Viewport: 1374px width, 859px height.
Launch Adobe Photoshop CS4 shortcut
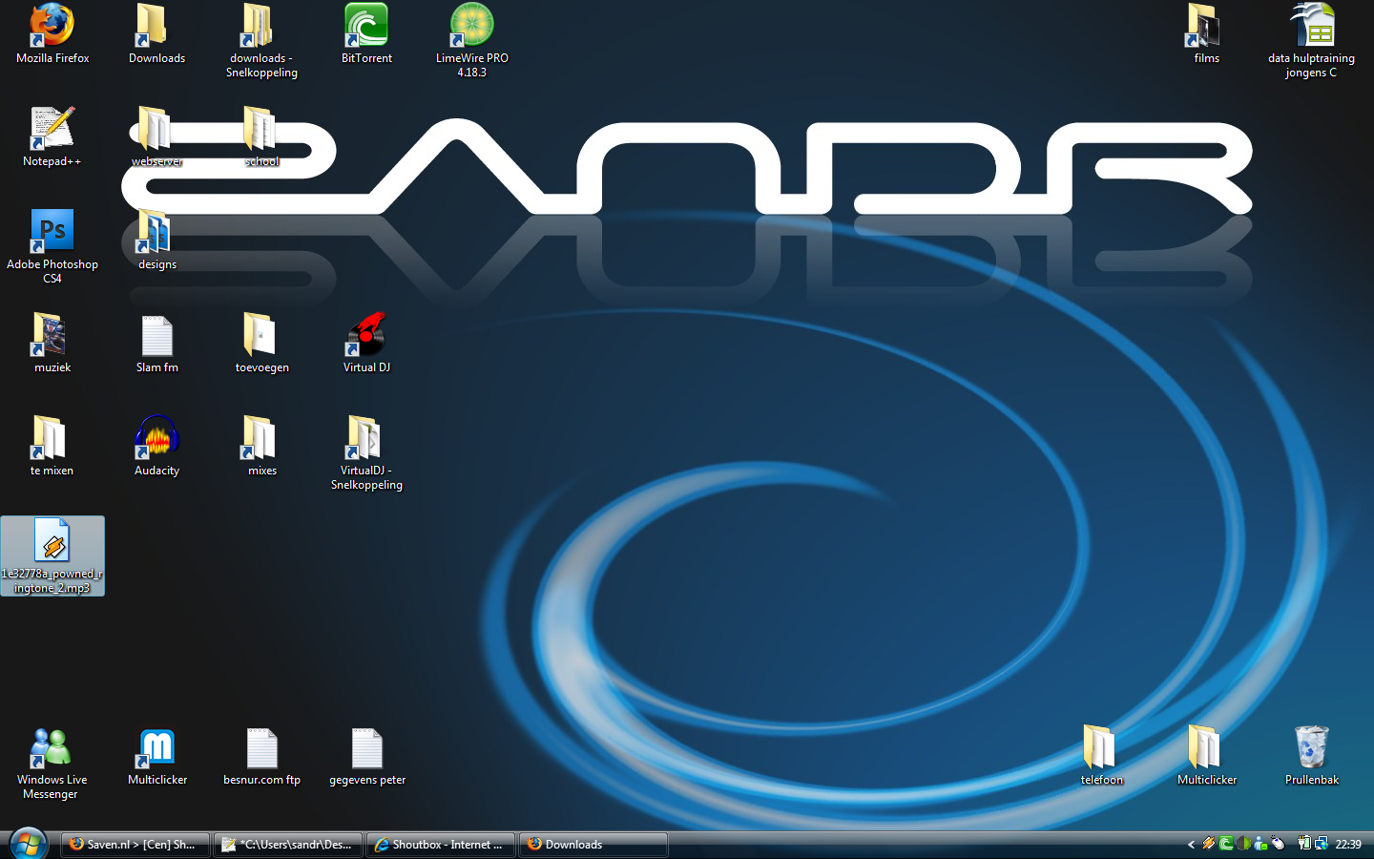click(52, 247)
